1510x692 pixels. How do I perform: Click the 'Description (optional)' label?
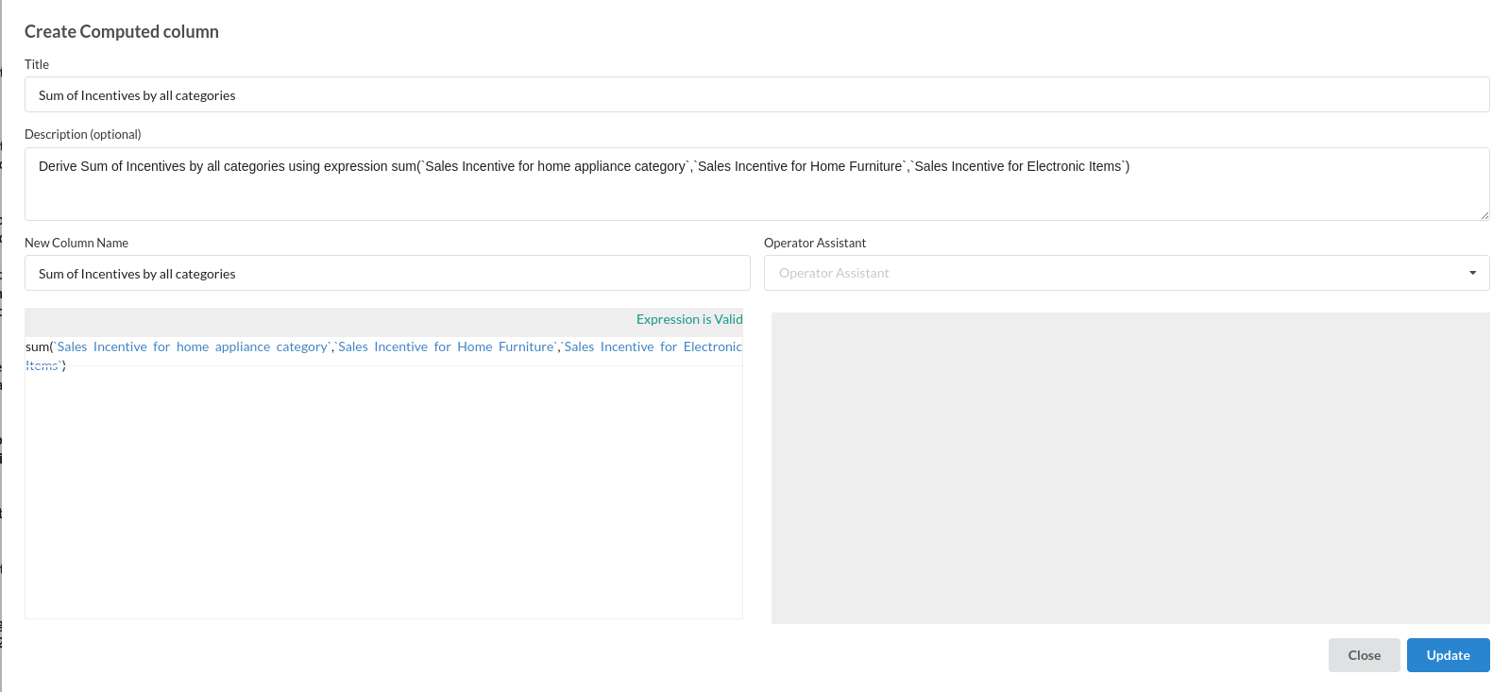[83, 134]
